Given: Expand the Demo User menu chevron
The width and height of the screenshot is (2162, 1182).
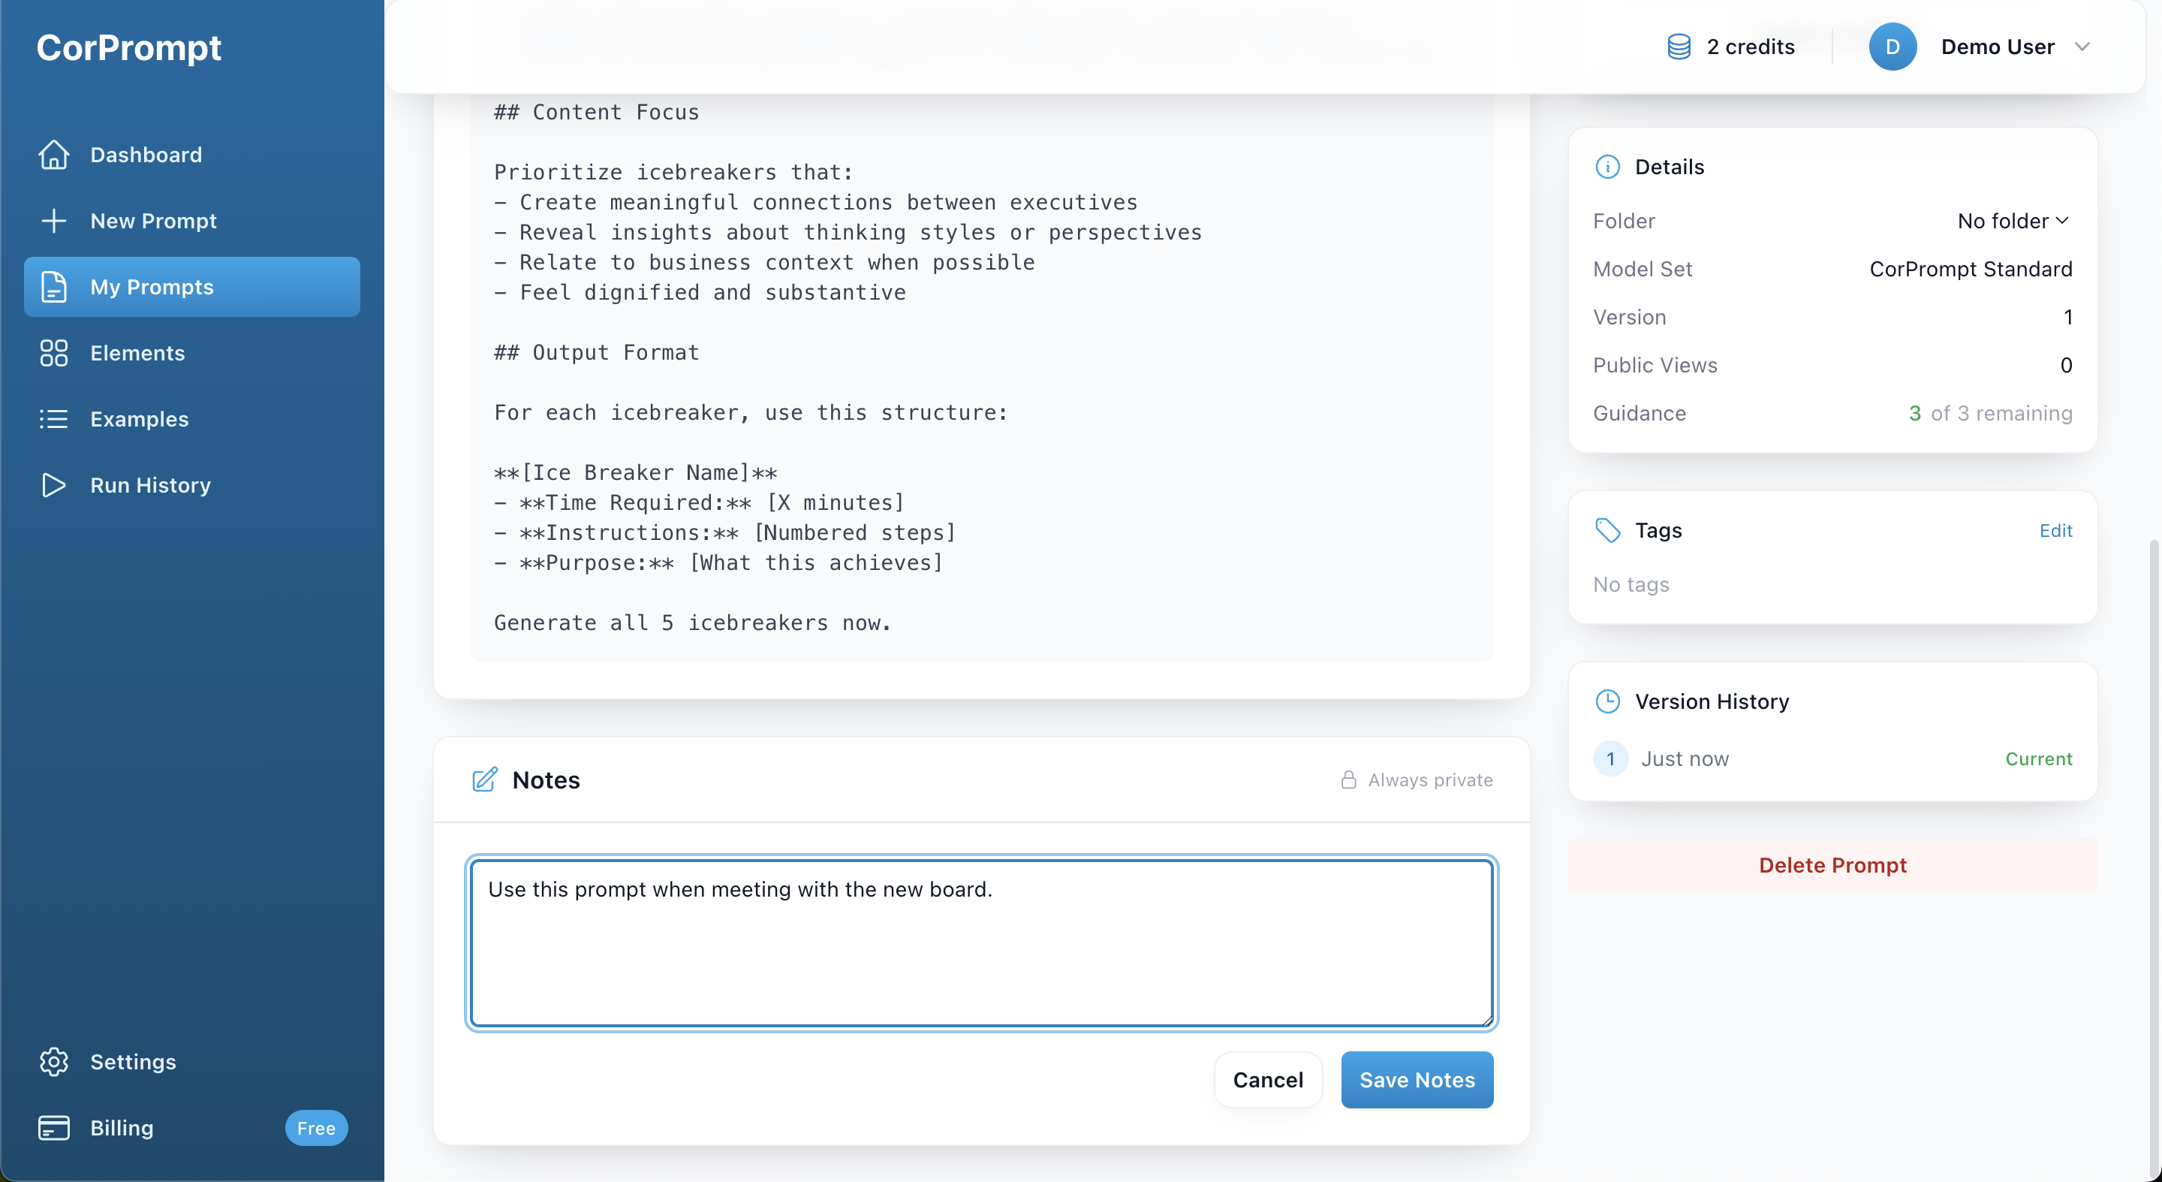Looking at the screenshot, I should pos(2082,47).
